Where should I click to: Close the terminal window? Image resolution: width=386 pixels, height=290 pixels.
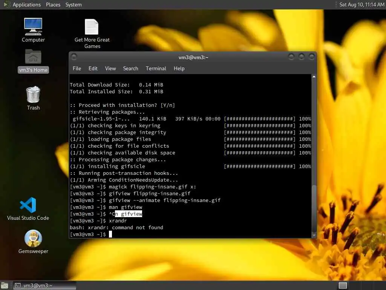311,57
